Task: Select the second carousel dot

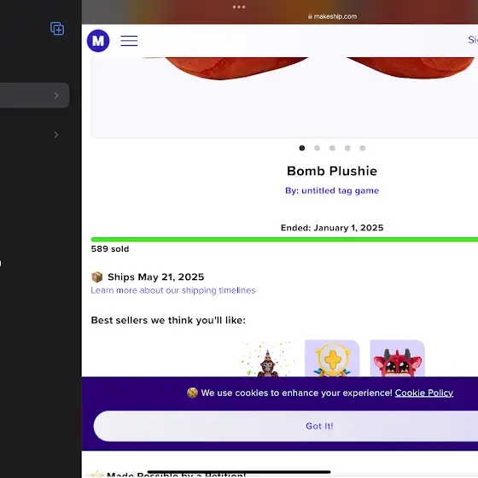Action: pos(317,149)
